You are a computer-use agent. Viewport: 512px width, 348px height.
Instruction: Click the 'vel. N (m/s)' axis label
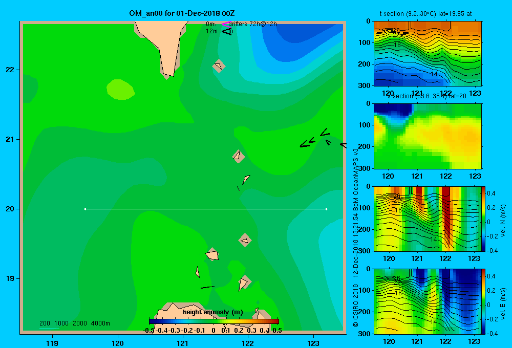tap(503, 221)
